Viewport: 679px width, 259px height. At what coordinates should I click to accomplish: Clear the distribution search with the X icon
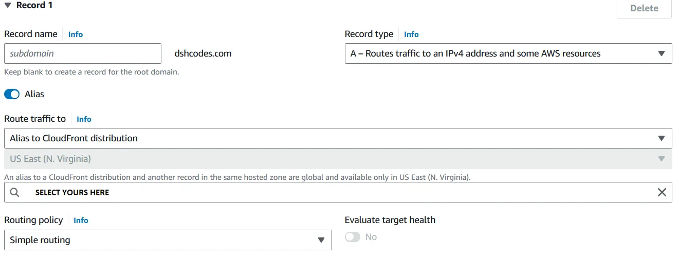pos(662,192)
